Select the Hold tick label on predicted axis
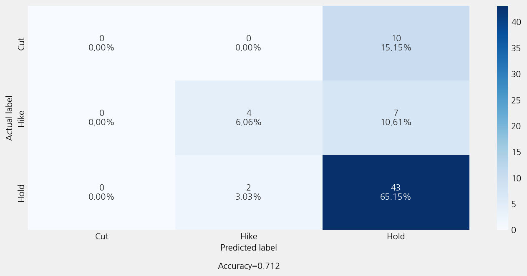Screen dimensions: 527x276 396,236
